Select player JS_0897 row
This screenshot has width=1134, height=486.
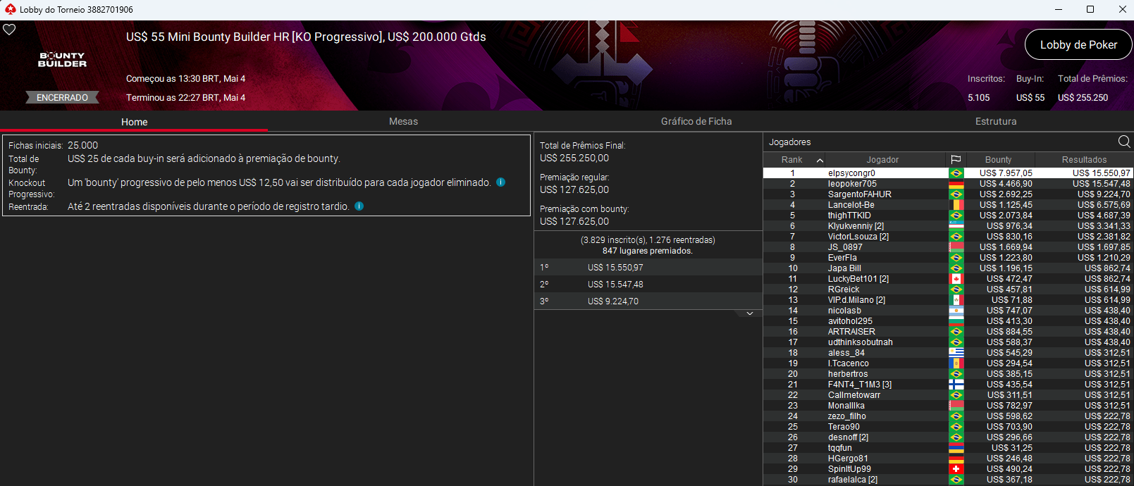(948, 247)
